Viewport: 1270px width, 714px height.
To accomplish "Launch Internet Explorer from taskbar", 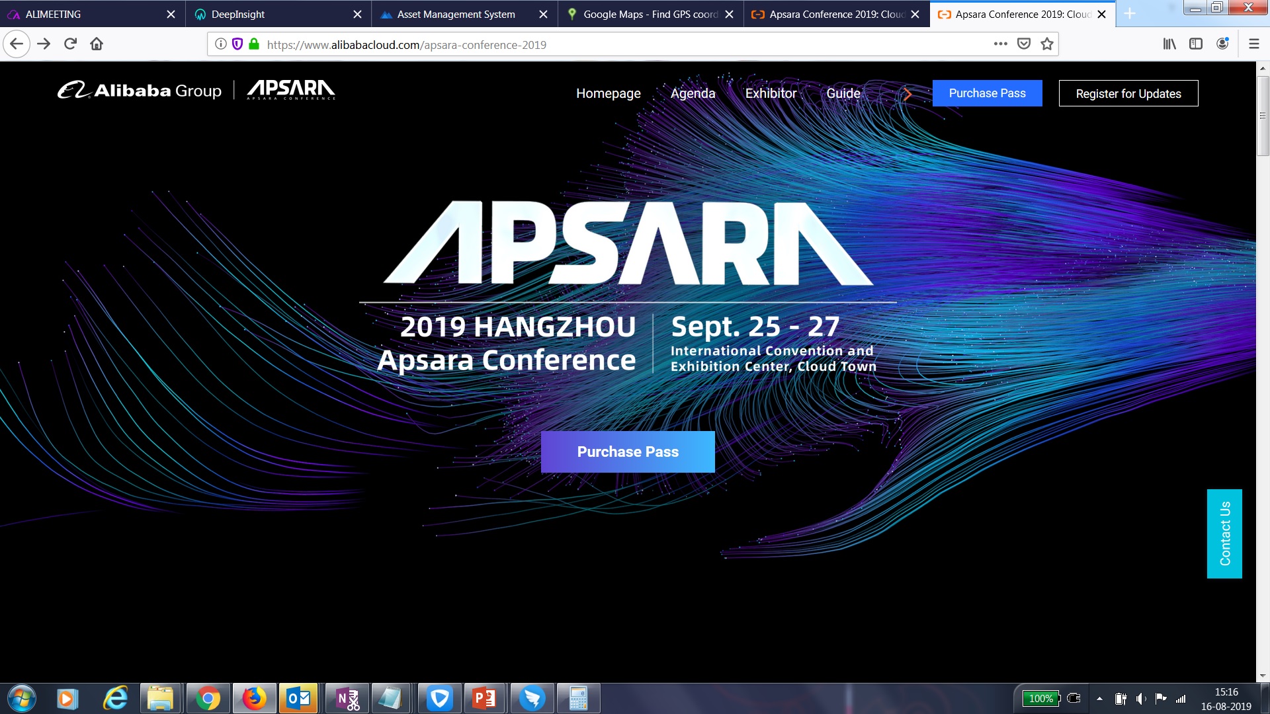I will 116,698.
